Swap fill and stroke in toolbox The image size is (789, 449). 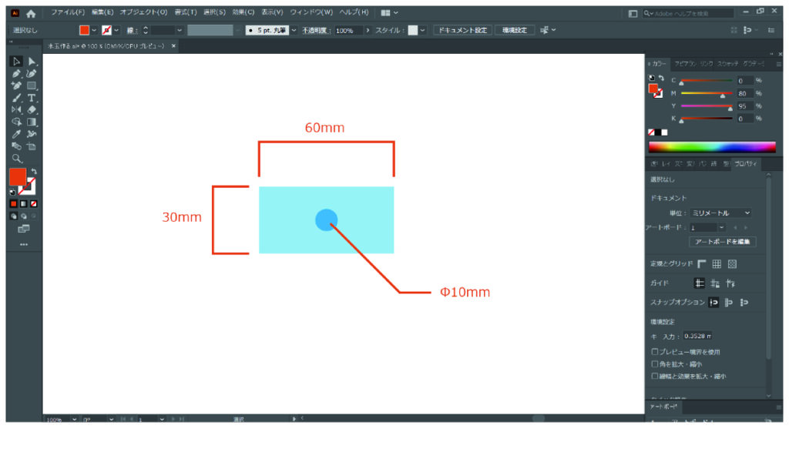[x=34, y=172]
